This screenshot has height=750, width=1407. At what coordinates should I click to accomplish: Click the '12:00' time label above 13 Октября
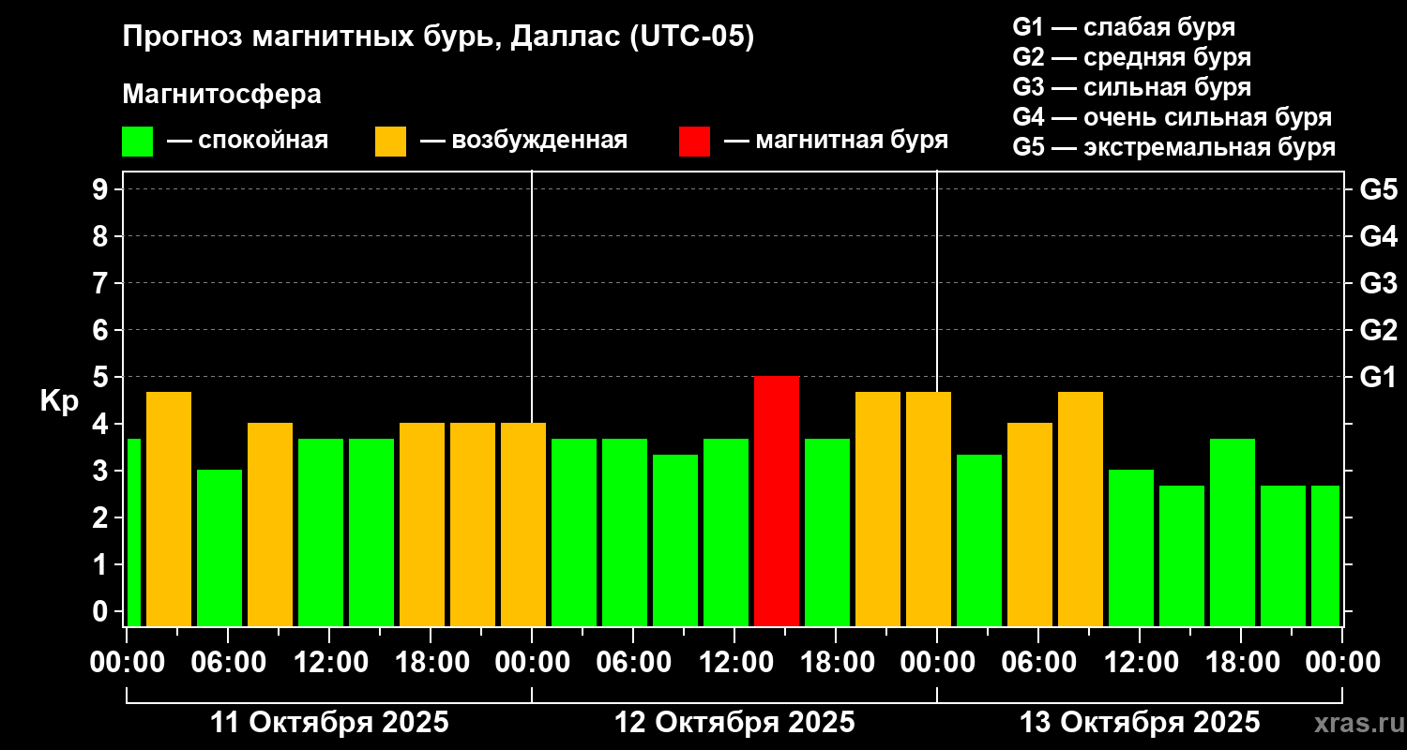(x=1140, y=662)
